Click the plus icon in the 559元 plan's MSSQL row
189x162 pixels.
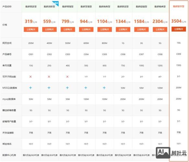pyautogui.click(x=49, y=88)
